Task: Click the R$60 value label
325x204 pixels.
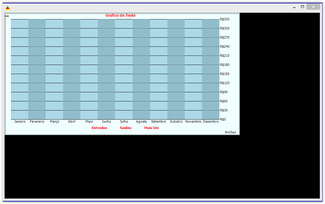Action: click(224, 101)
